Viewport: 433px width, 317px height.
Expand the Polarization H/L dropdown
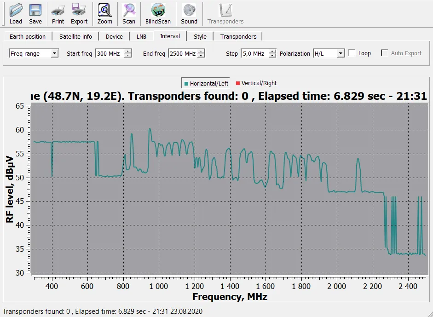tap(341, 54)
